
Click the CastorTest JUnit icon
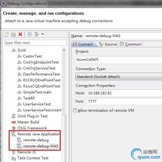point(20,56)
